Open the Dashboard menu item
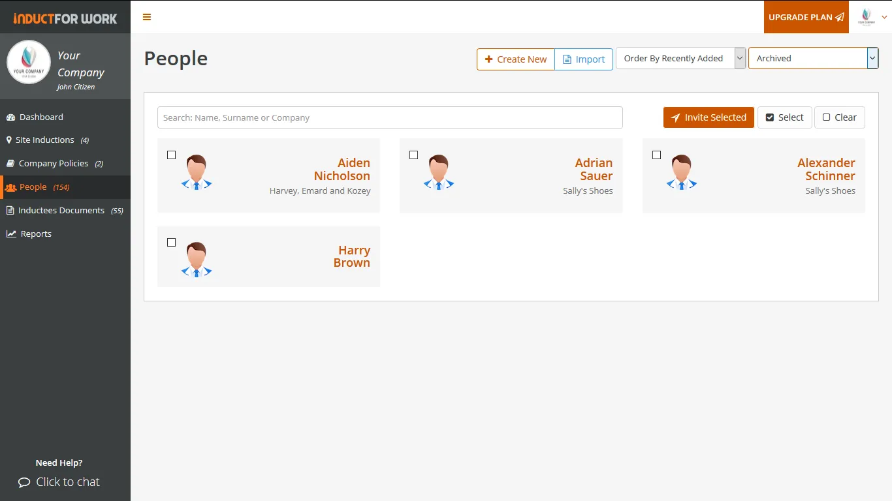Screen dimensions: 892x501 click(65, 117)
